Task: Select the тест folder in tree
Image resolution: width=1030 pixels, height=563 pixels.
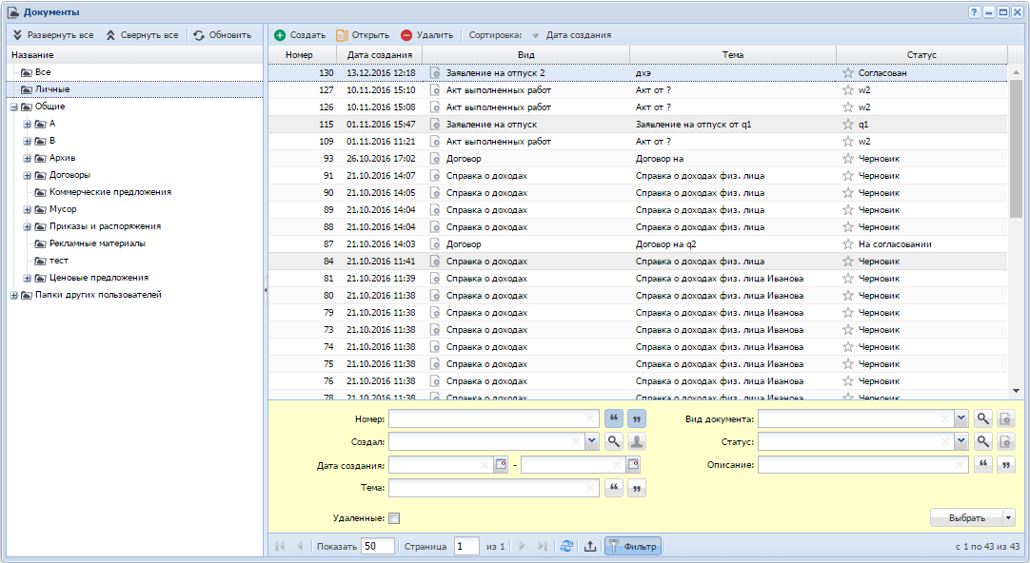Action: click(134, 261)
